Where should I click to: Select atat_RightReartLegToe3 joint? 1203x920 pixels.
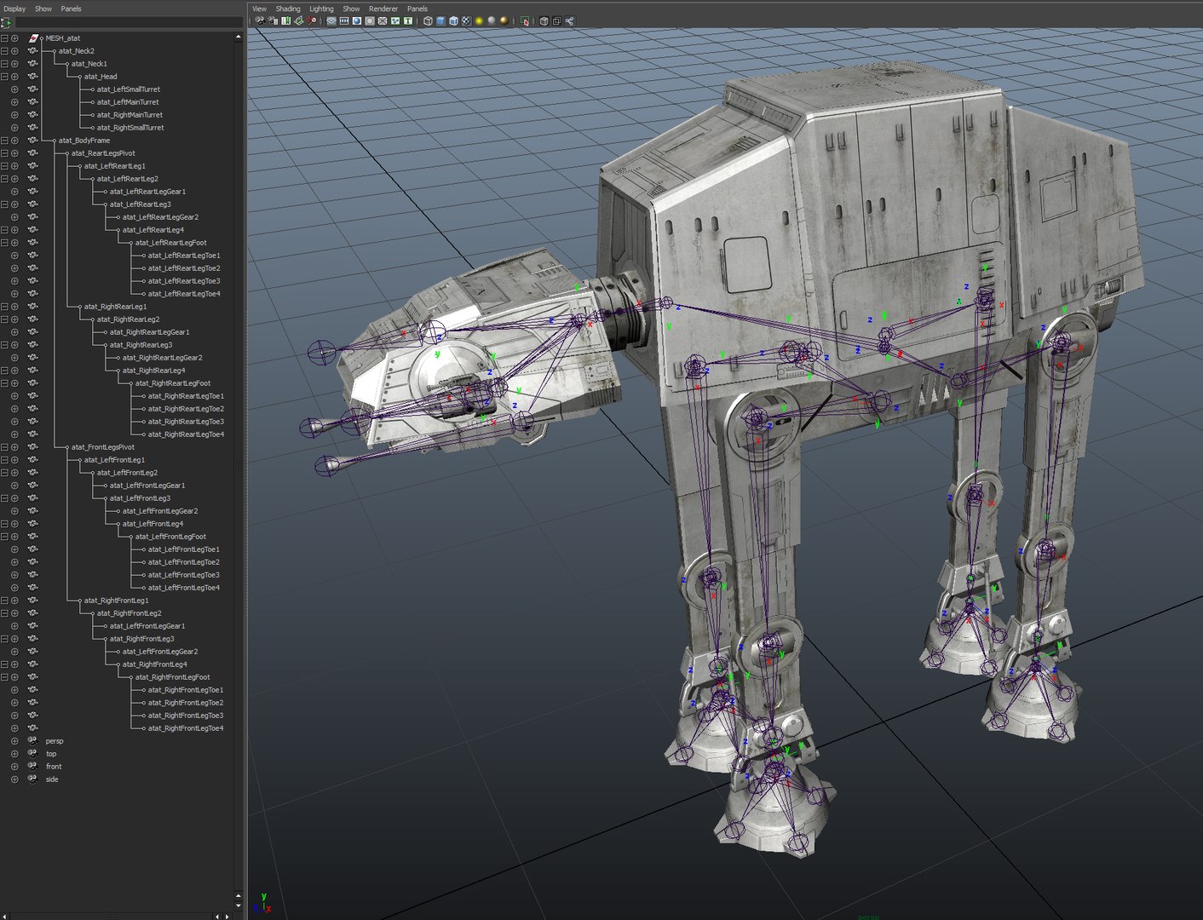(x=186, y=422)
